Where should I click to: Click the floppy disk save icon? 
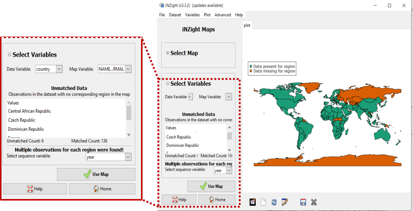pos(303,202)
